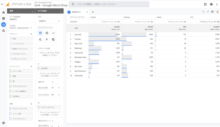Screen dimensions: 220x127
Task: Add a new tab with plus button
Action: click(x=93, y=12)
